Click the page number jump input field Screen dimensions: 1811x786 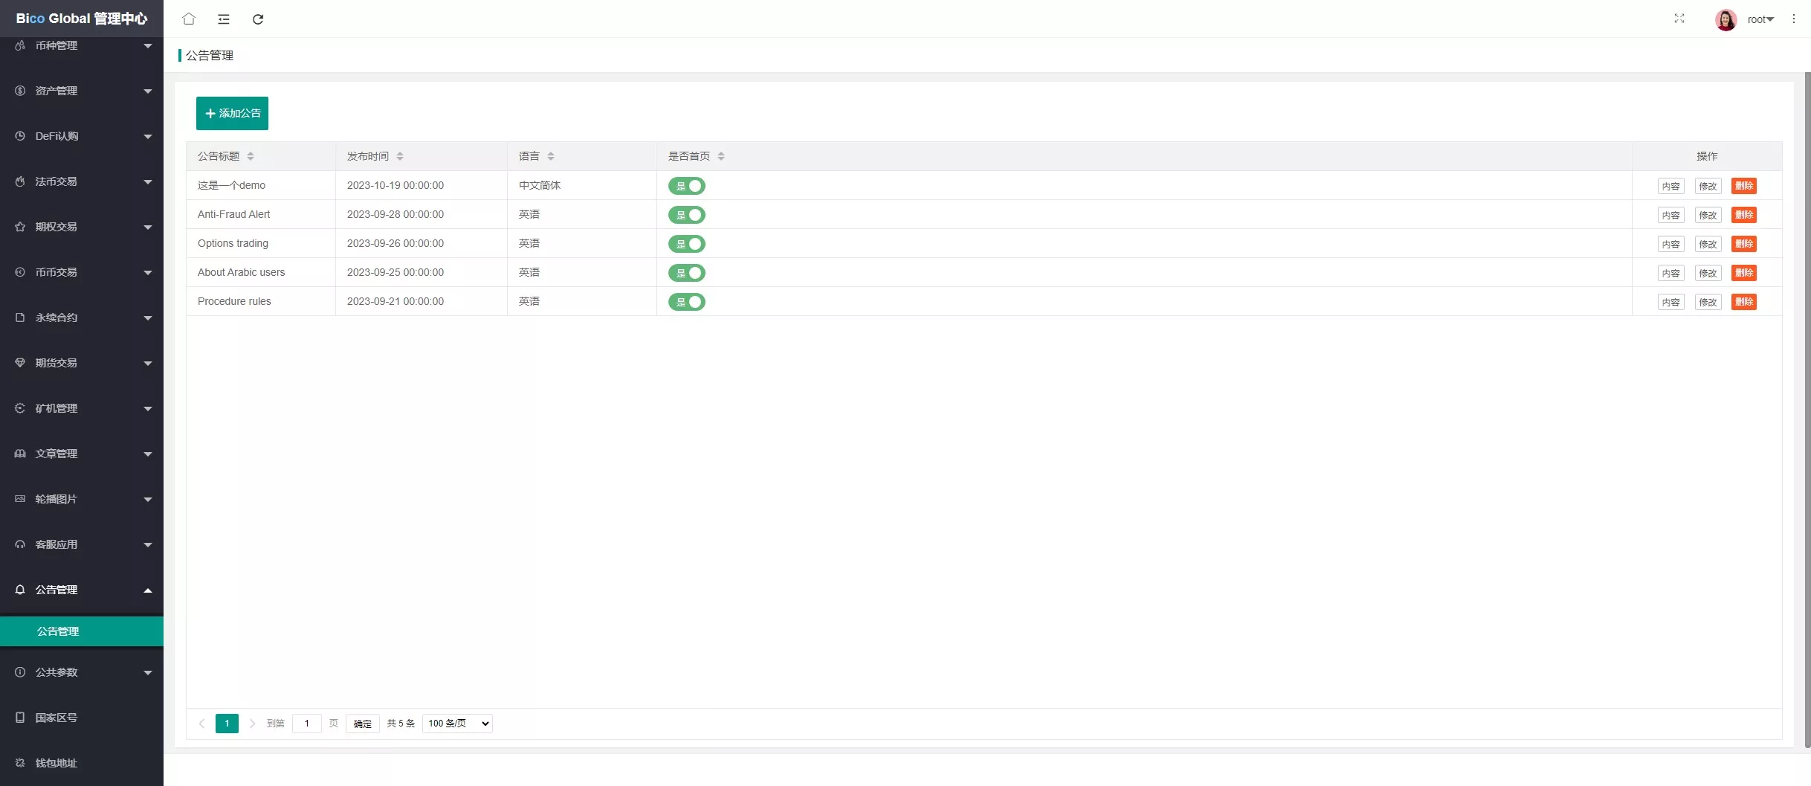coord(306,724)
